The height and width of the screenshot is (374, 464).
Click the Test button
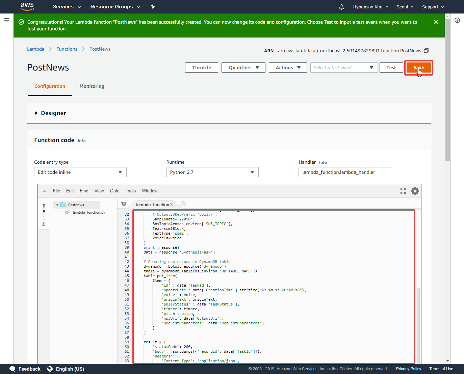coord(391,68)
